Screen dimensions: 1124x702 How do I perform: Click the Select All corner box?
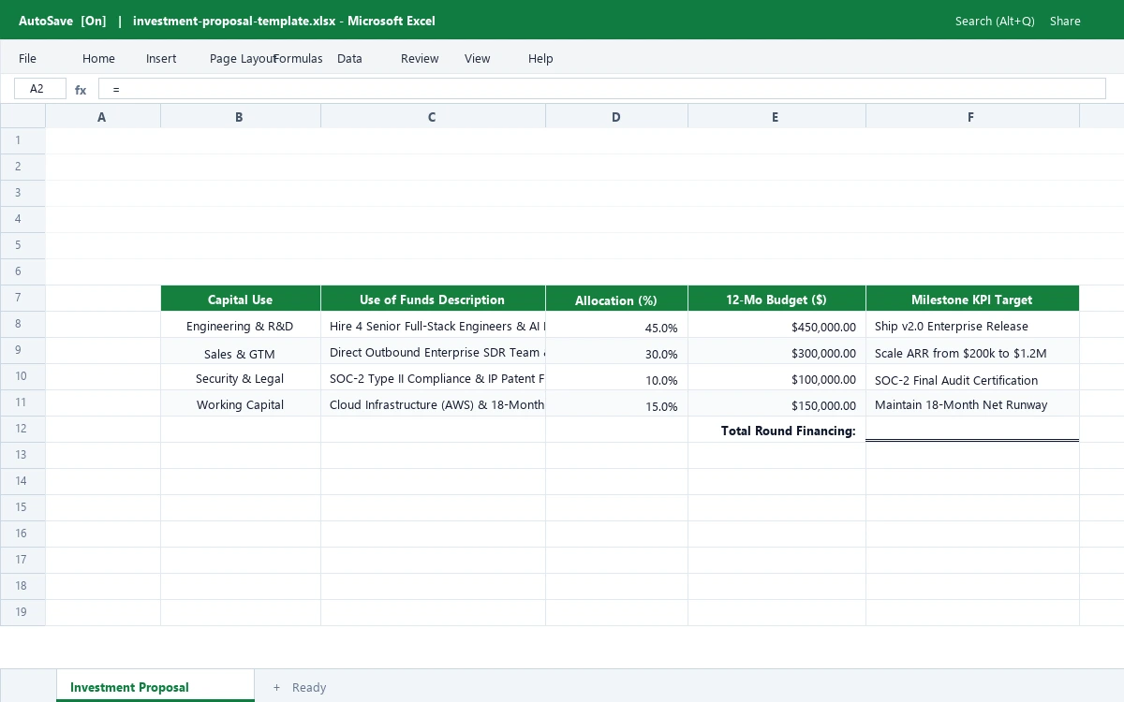pyautogui.click(x=22, y=116)
